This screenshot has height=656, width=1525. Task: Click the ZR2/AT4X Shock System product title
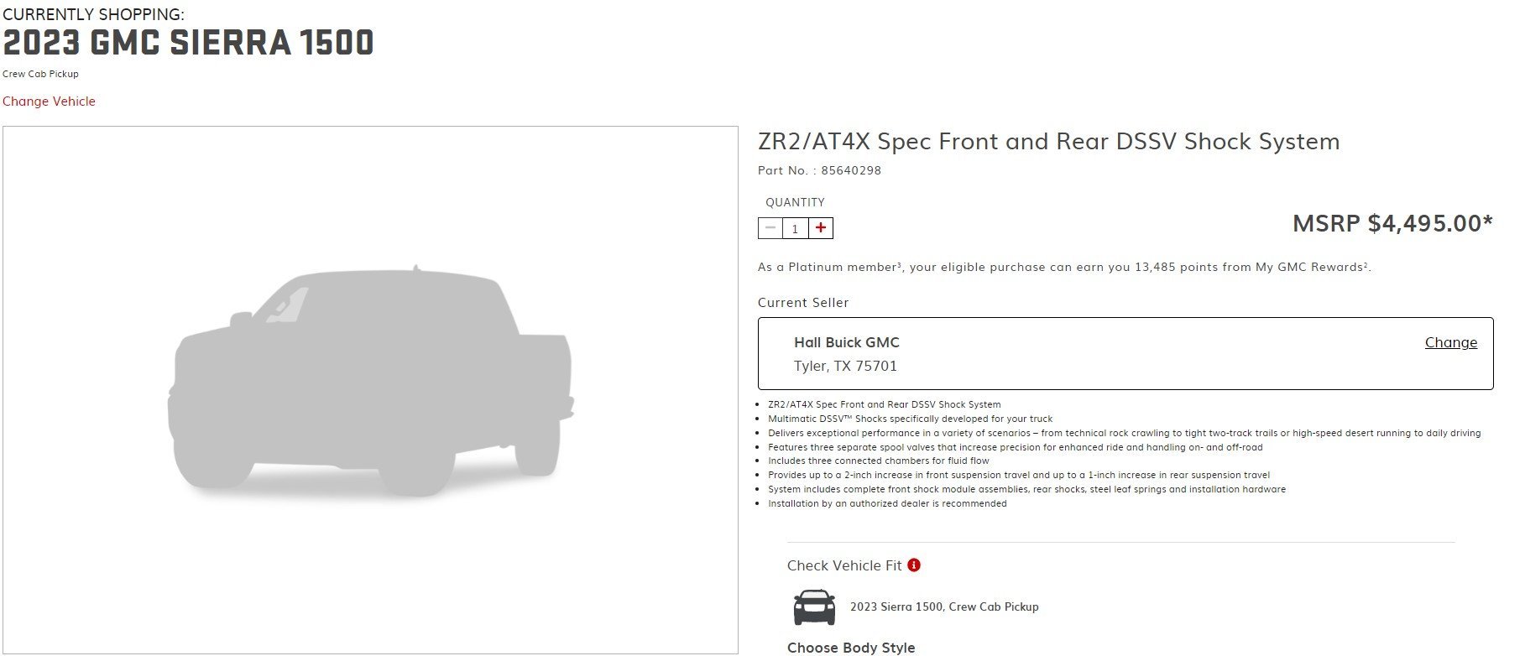(1048, 141)
